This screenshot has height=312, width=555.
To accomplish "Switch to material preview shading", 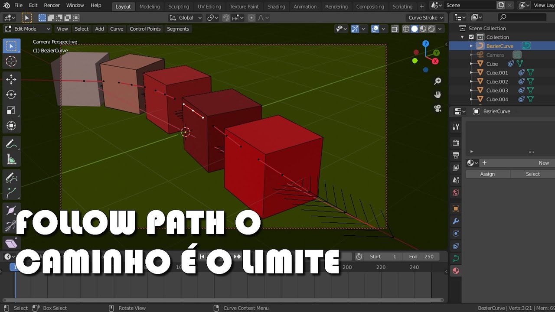I will coord(423,29).
